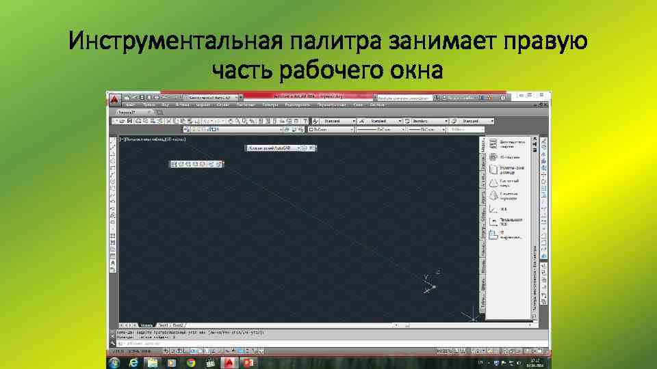Select the Line tool at top of Draw toolbar
This screenshot has width=657, height=369.
[113, 142]
